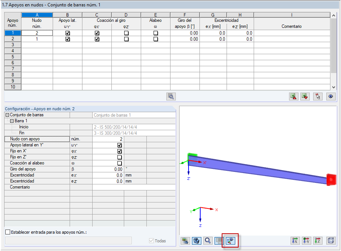This screenshot has width=341, height=251.
Task: Click eccentricity eZ' 0.0 cell in row 2
Action: 240,39
